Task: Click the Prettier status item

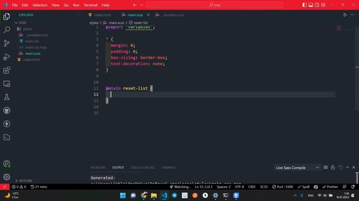Action: click(330, 187)
